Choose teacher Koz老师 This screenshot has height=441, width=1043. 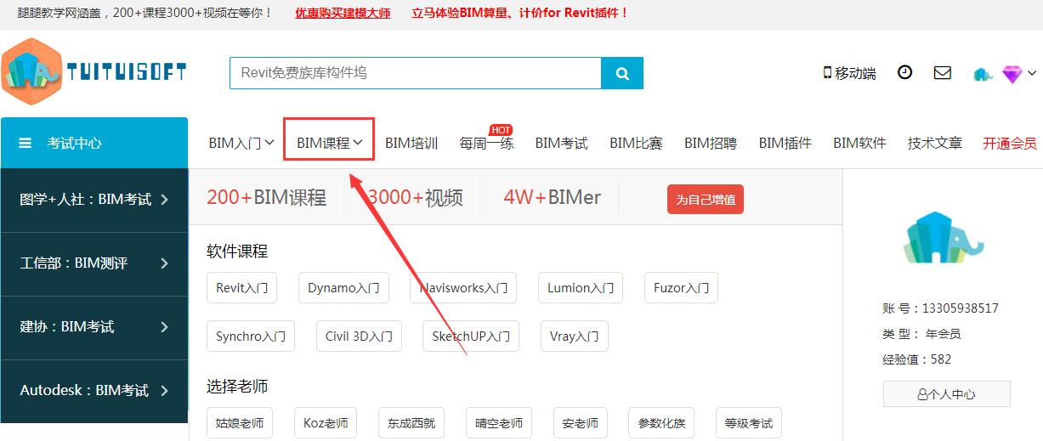(326, 423)
